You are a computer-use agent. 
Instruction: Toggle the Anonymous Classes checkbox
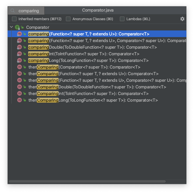pos(68,19)
